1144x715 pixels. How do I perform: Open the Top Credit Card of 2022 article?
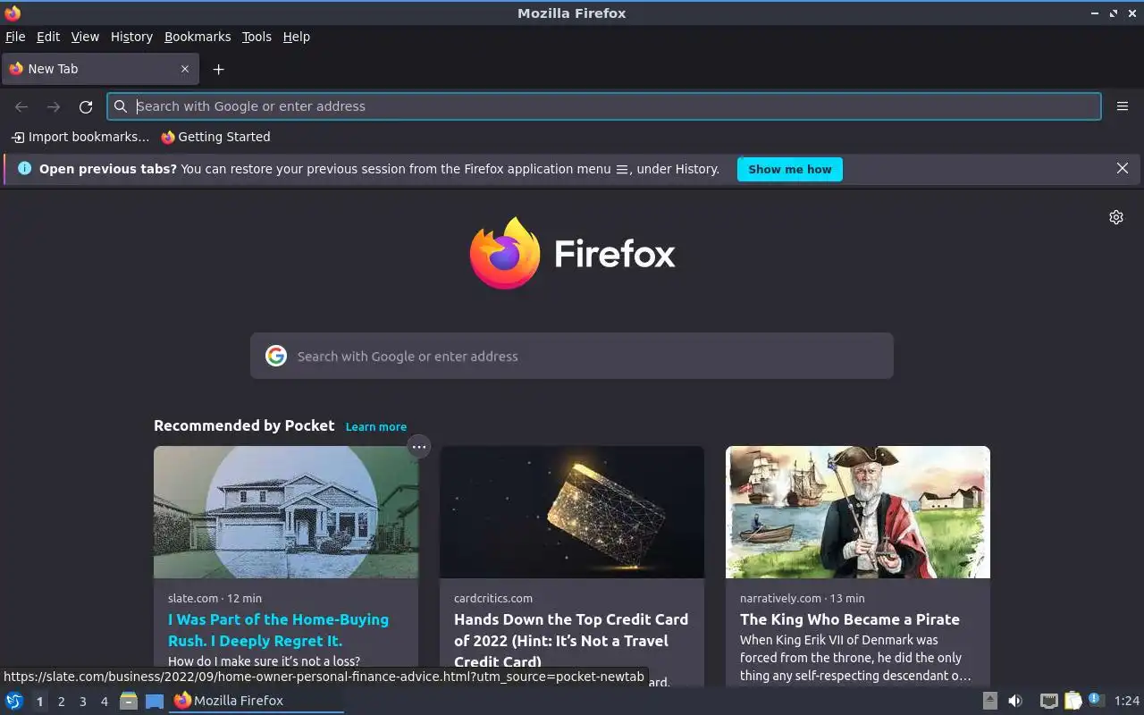click(571, 641)
